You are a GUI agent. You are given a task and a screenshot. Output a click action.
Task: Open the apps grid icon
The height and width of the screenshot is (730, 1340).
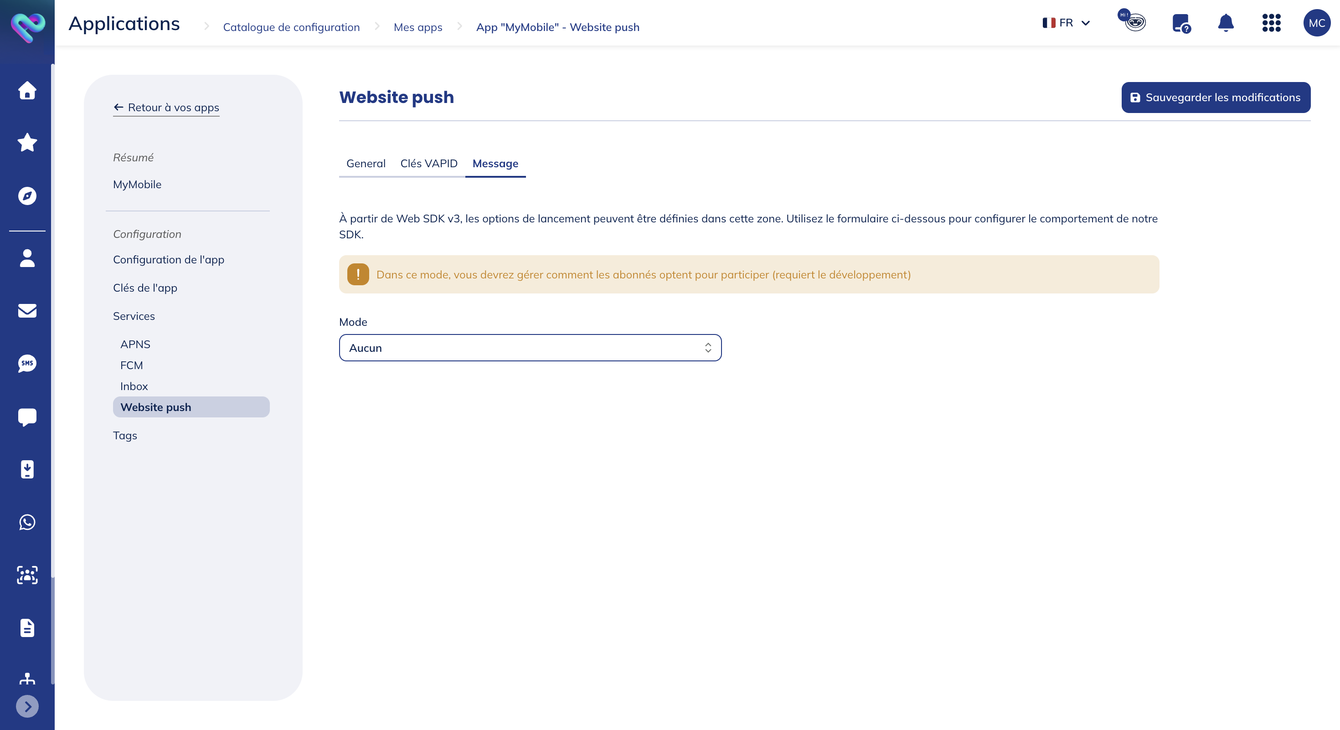1271,23
